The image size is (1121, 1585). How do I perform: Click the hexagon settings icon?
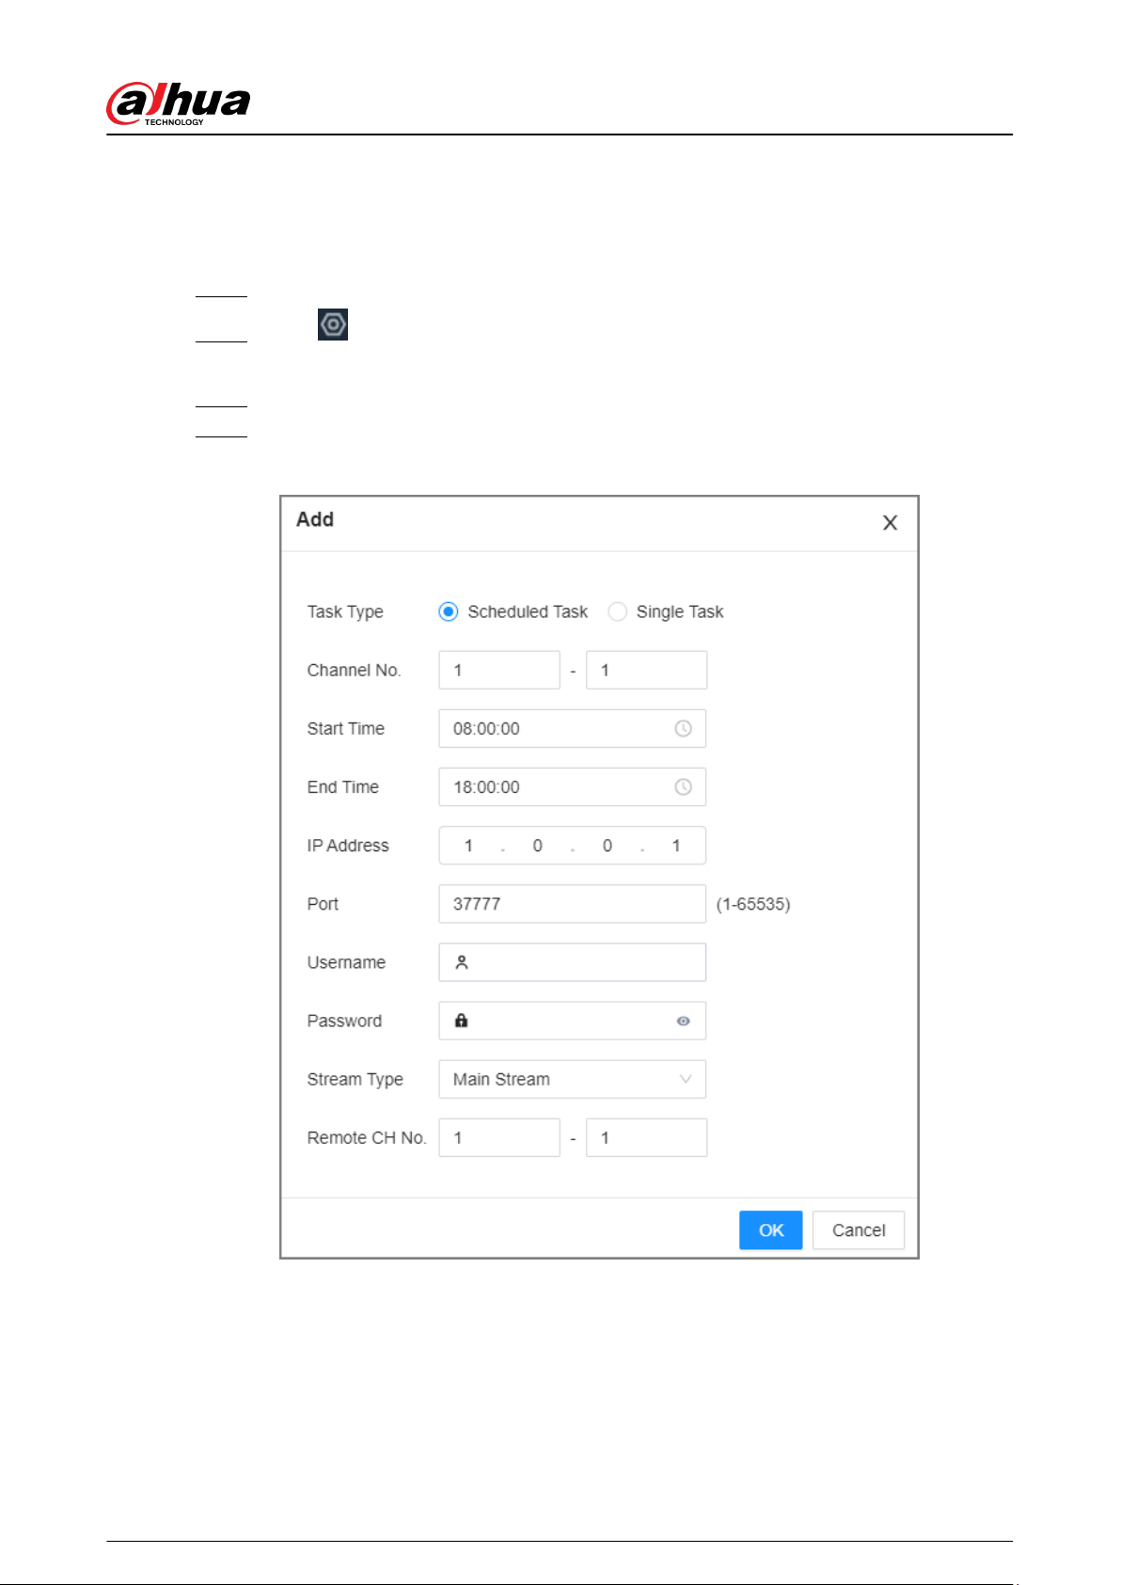click(333, 325)
